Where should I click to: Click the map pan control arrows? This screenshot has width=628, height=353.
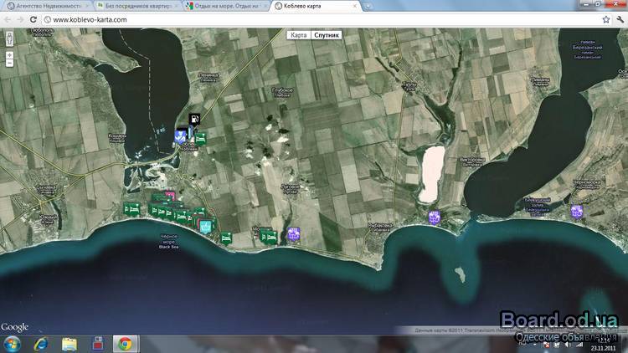pyautogui.click(x=8, y=38)
